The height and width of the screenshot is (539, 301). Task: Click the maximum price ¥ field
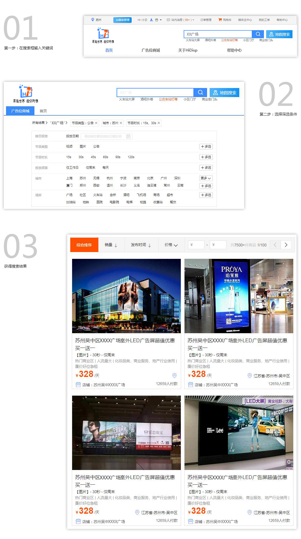click(x=218, y=245)
